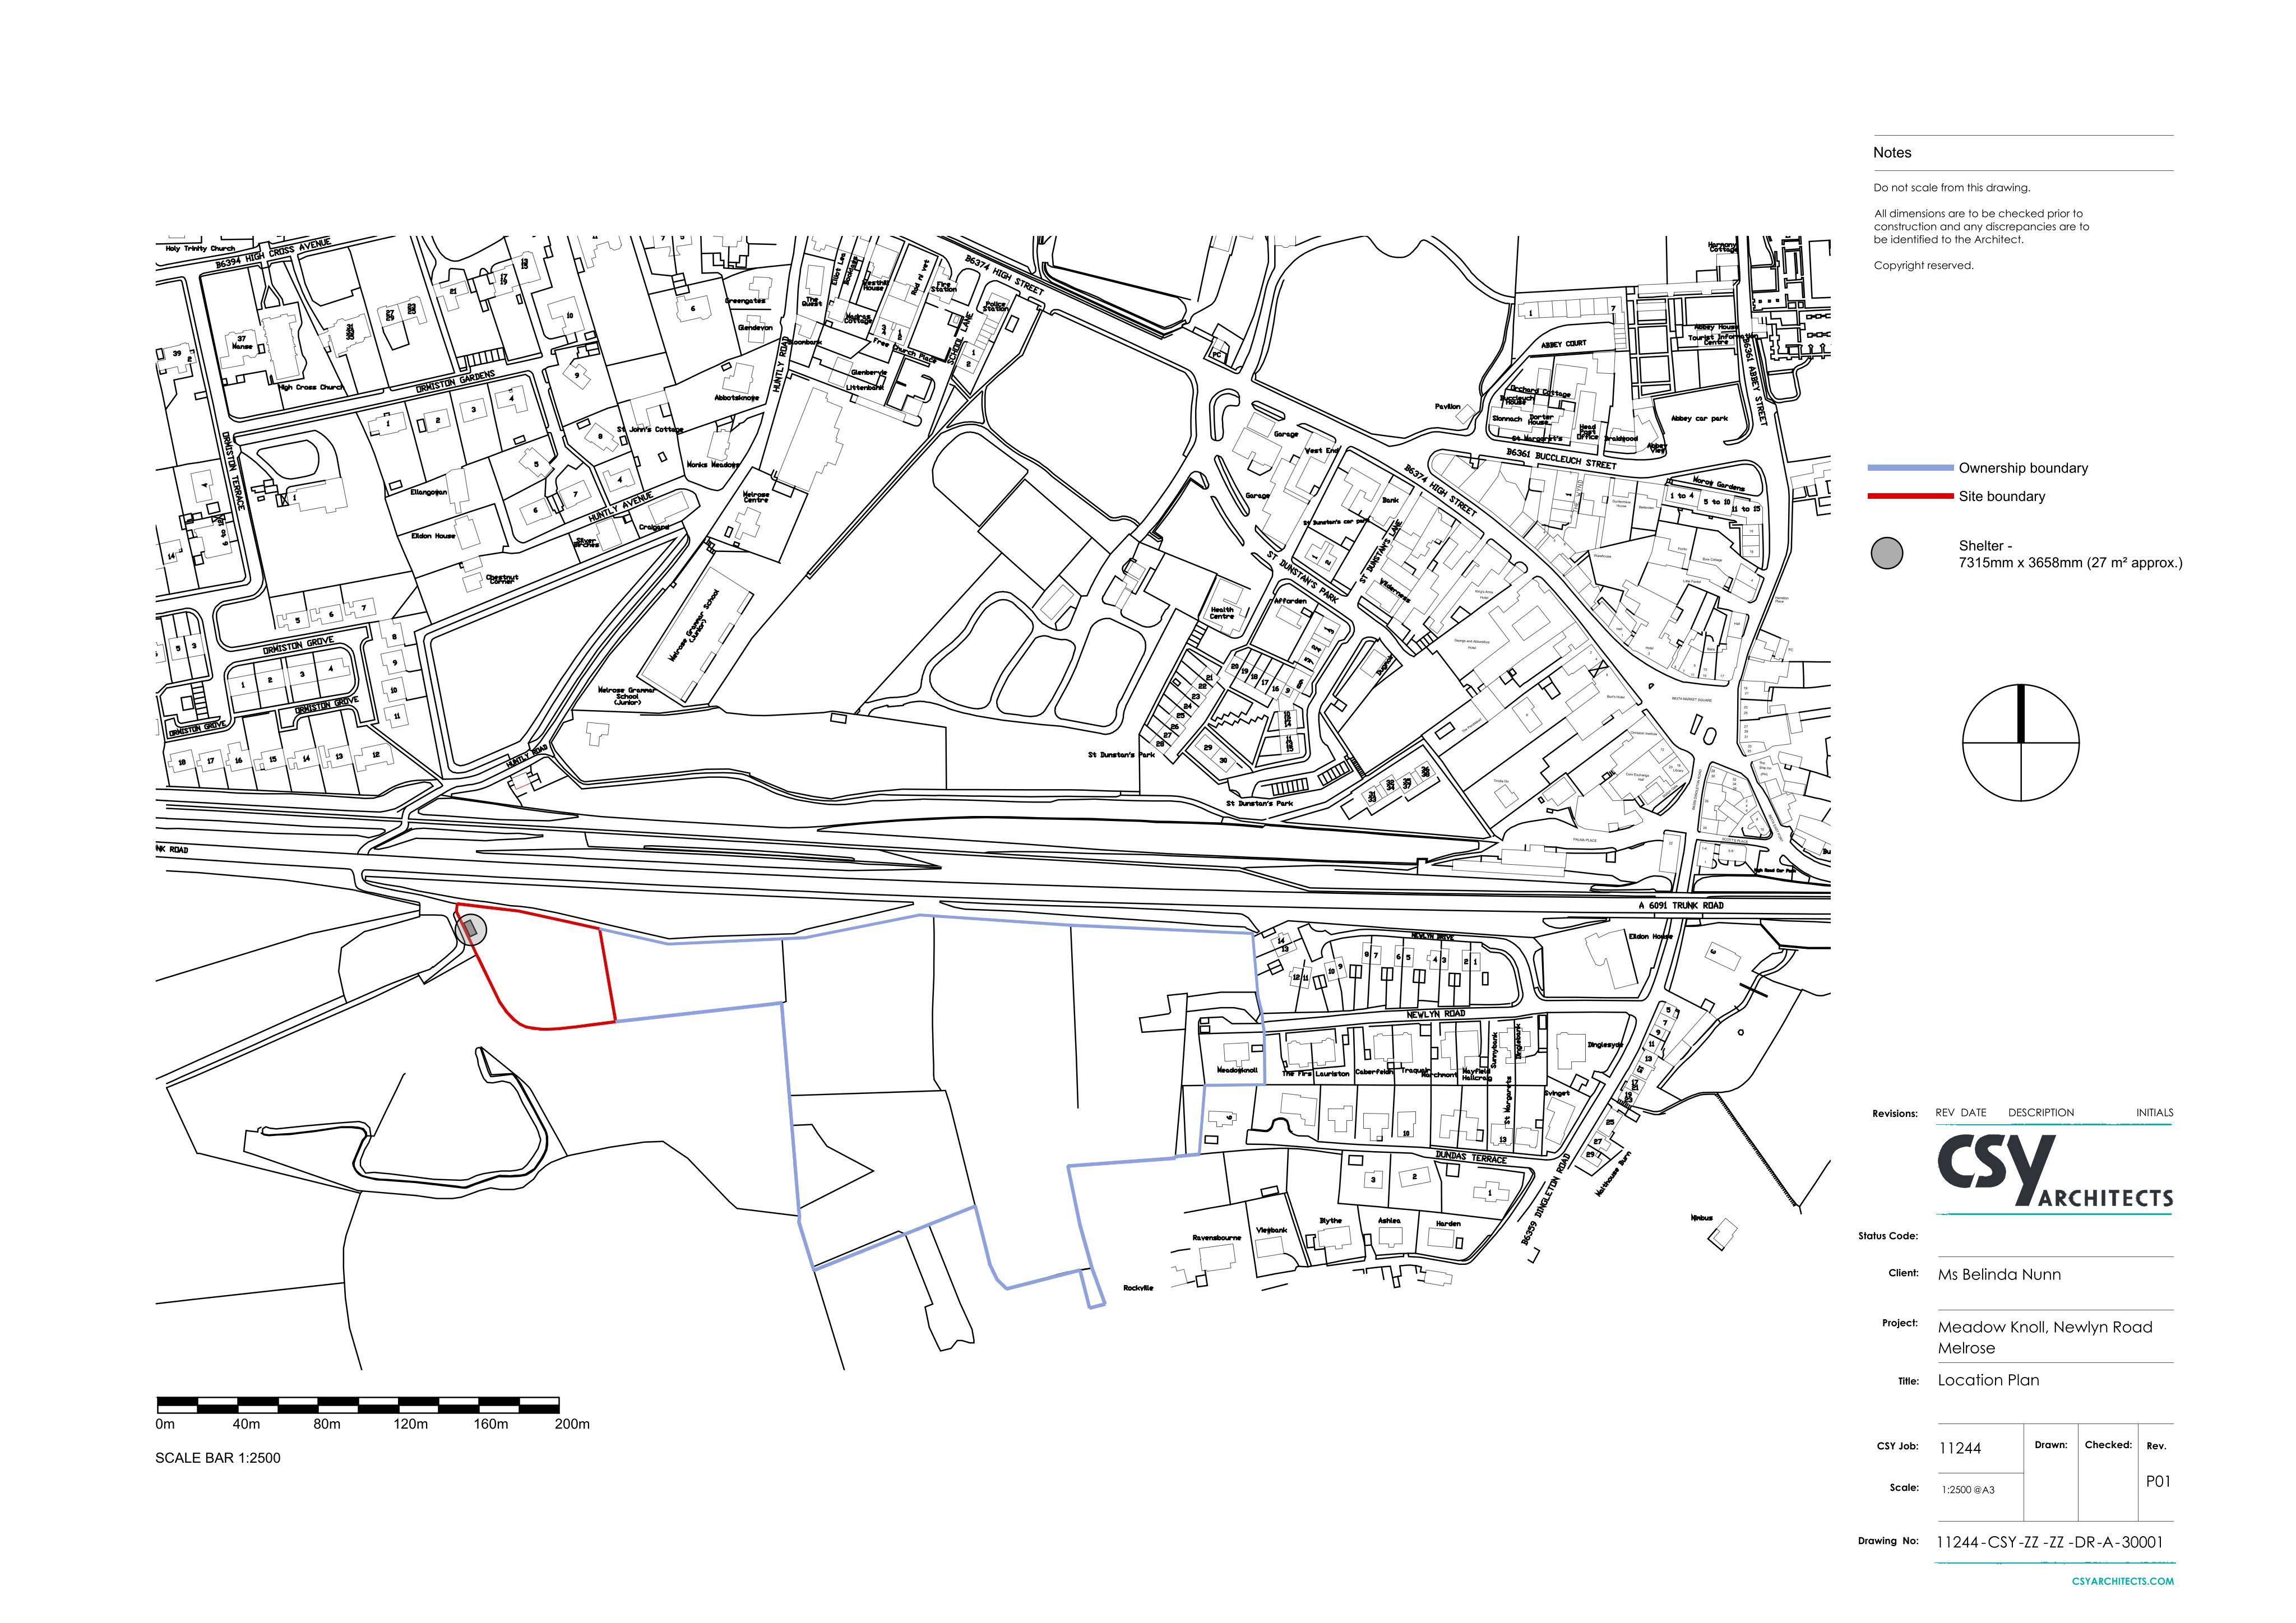This screenshot has width=2296, height=1623.
Task: Click 'Health Centre' map label
Action: (1221, 613)
